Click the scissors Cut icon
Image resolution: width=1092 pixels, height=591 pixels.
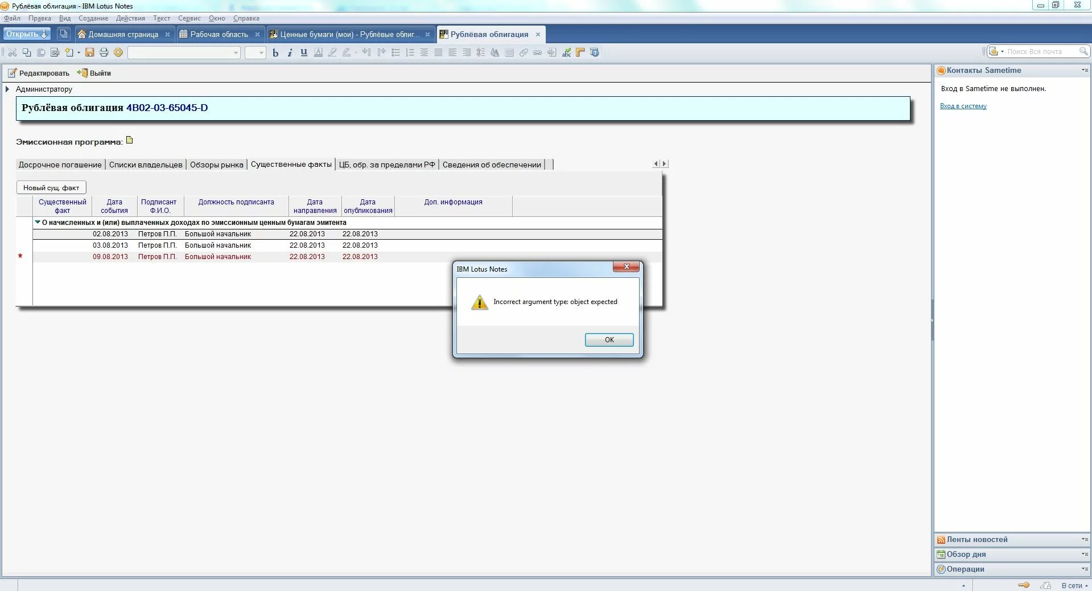pos(12,52)
